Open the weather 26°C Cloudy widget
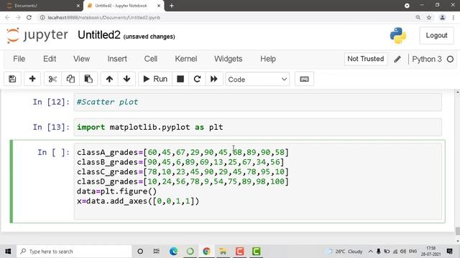Screen dimensions: 460x258 pyautogui.click(x=344, y=252)
